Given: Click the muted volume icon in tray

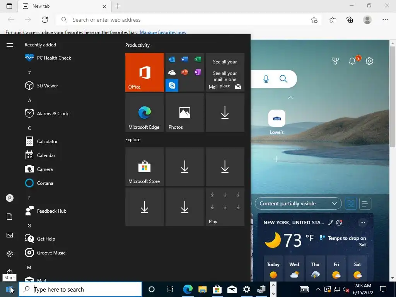Looking at the screenshot, I should (346, 289).
